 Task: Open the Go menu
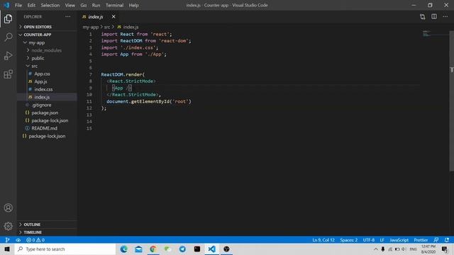coord(84,5)
